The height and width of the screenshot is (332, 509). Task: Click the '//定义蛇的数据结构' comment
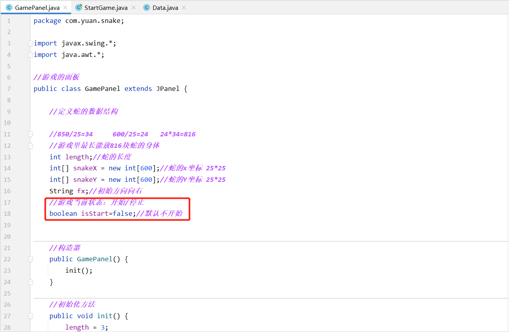coord(84,111)
